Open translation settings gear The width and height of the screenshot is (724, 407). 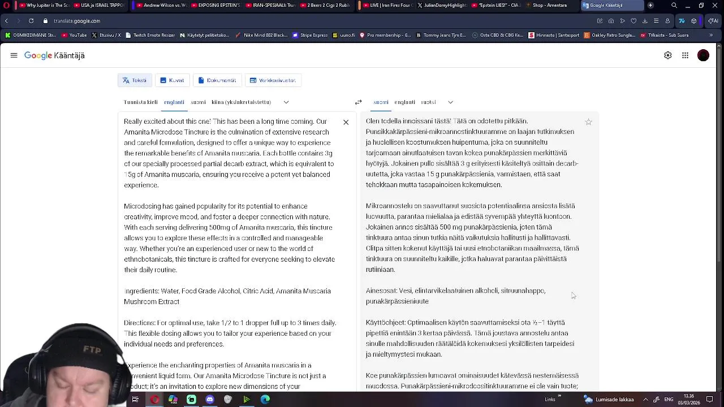tap(668, 55)
